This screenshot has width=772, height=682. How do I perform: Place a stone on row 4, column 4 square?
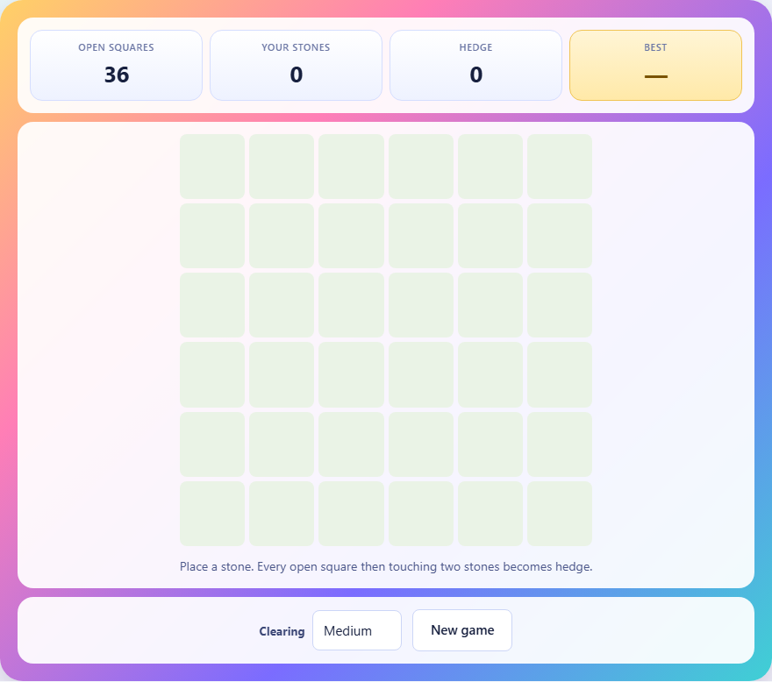coord(421,374)
